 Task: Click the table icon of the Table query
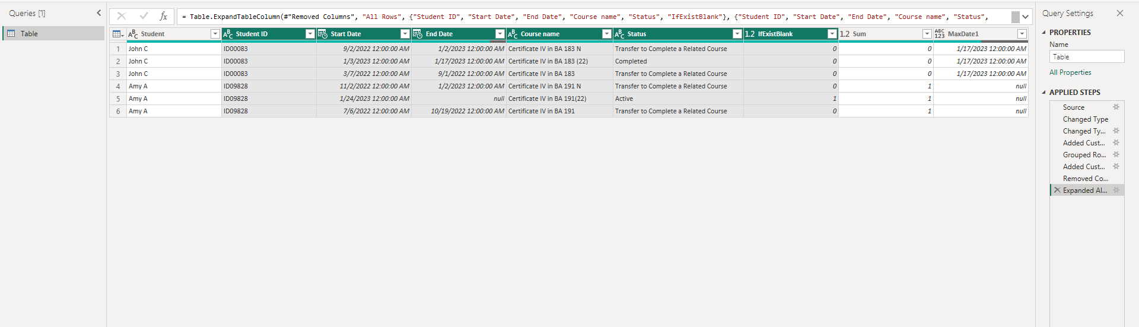pos(11,34)
